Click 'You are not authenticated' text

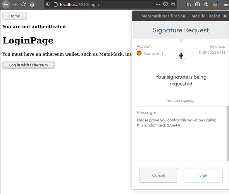point(34,27)
